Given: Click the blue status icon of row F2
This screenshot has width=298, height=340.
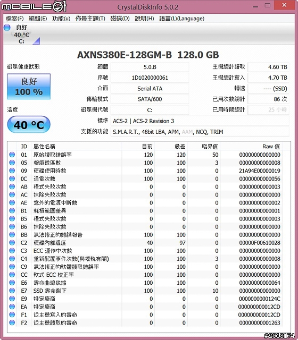Looking at the screenshot, I should (x=12, y=322).
